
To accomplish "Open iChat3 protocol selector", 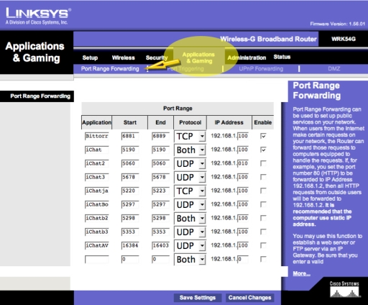I will pyautogui.click(x=190, y=177).
